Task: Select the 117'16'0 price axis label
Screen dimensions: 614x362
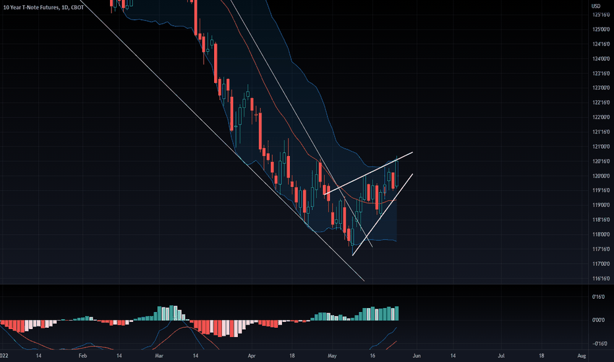Action: tap(601, 249)
